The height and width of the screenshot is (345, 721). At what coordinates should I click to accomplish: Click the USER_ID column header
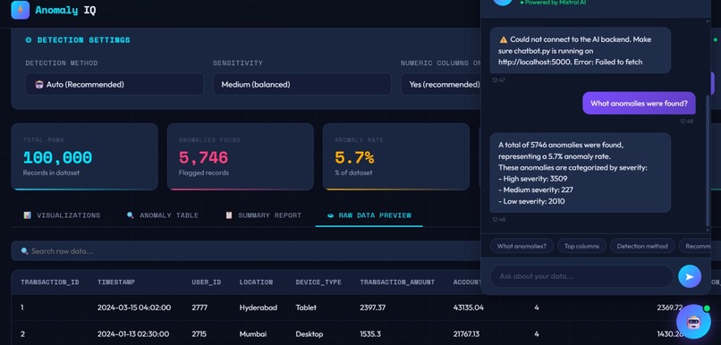pos(207,282)
